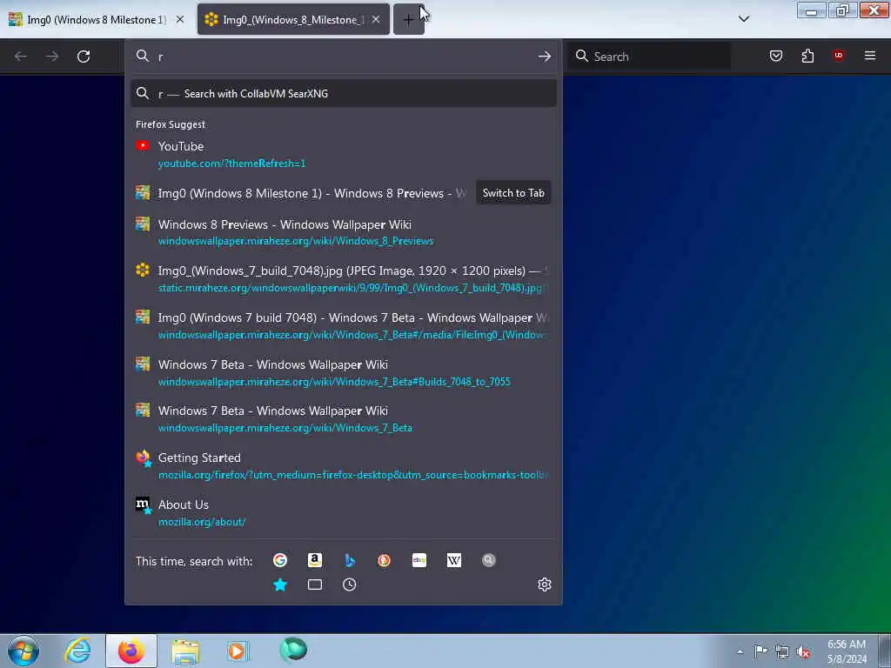
Task: Search this time with eBay icon
Action: pos(419,561)
